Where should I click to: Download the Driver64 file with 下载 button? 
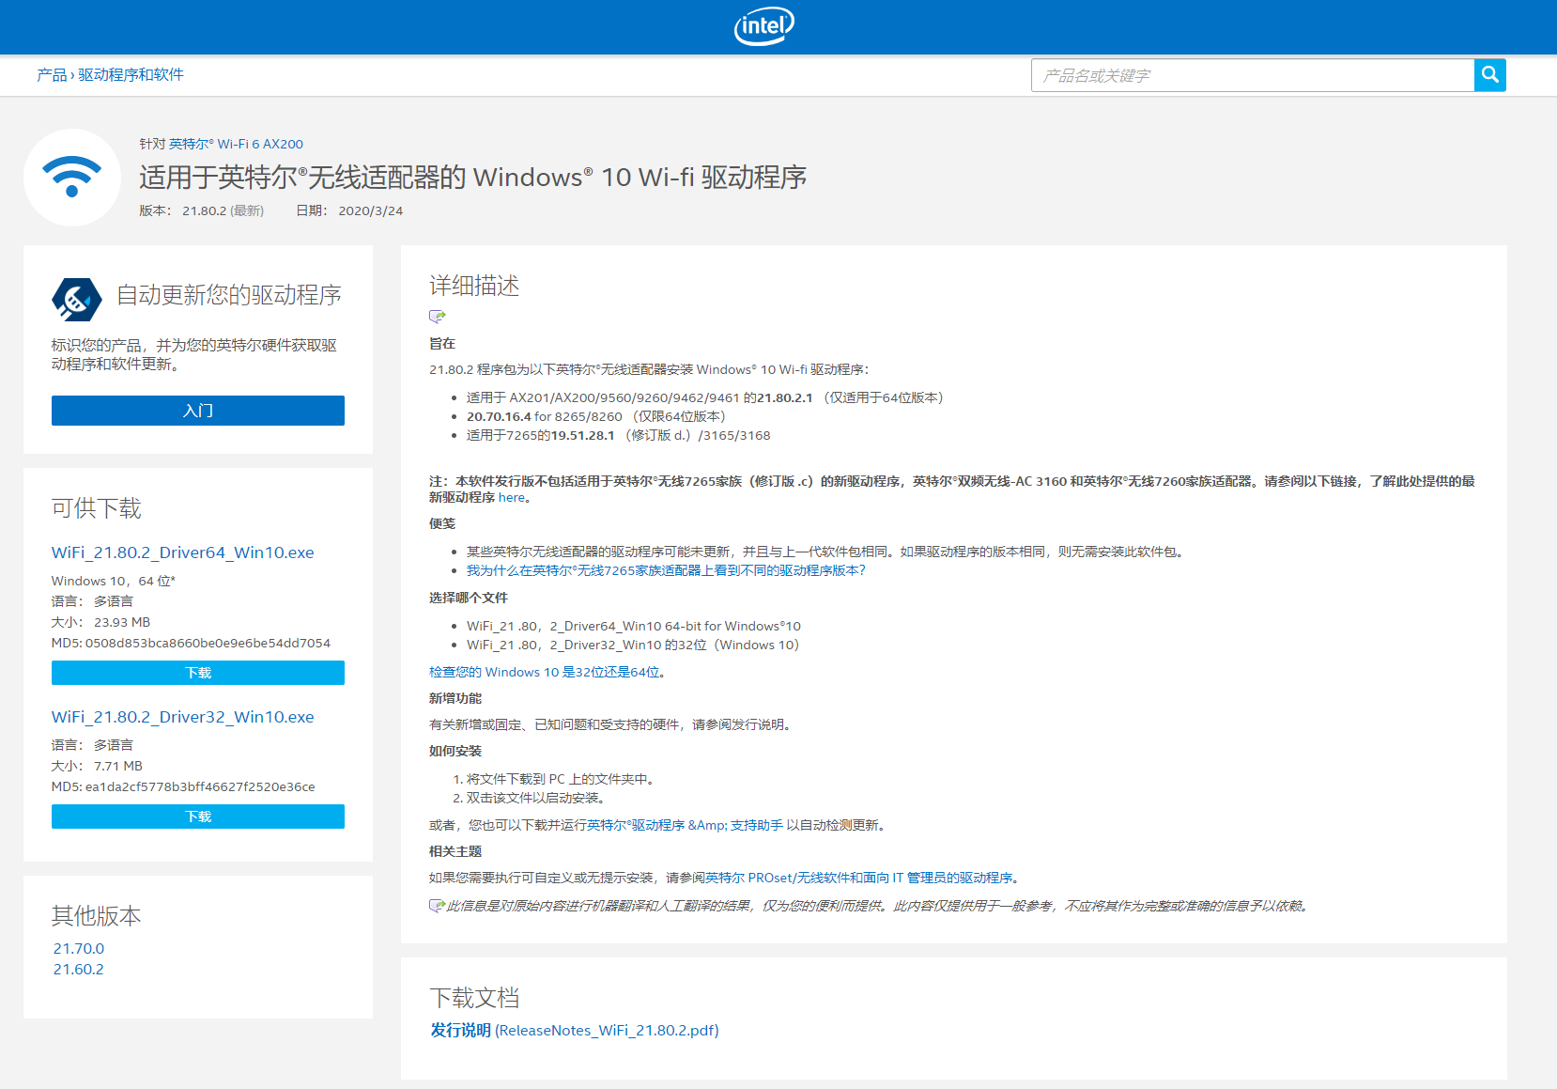[x=198, y=673]
